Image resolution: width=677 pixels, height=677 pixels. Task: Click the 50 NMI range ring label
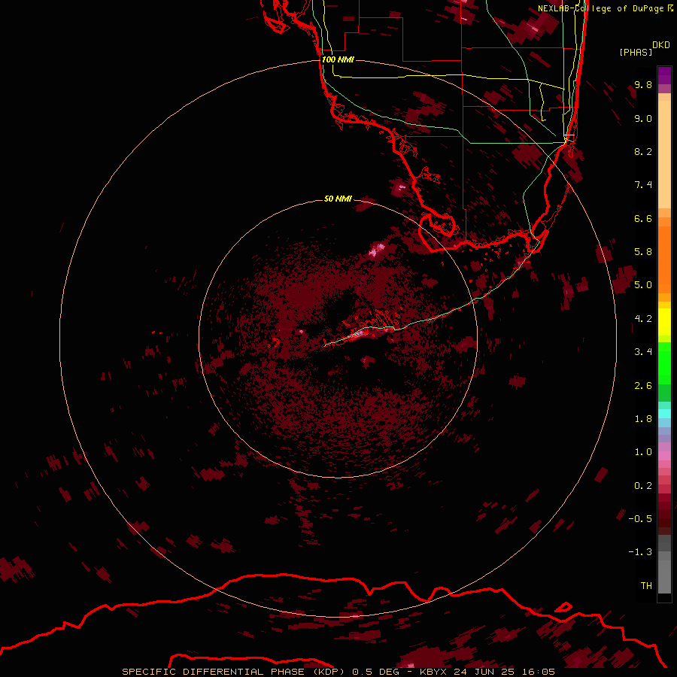[338, 199]
